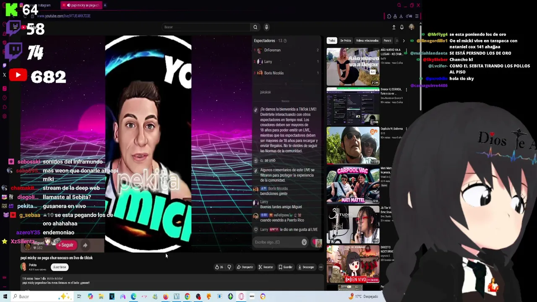
Task: Click the weather 17°C Despejado widget
Action: coord(363,297)
